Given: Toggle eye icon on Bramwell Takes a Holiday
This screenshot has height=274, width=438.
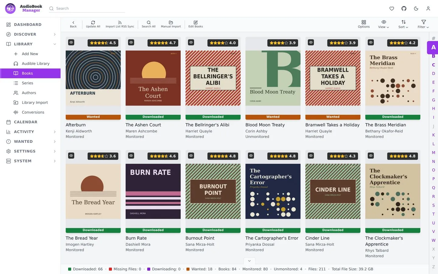Looking at the screenshot, I should pos(311,42).
